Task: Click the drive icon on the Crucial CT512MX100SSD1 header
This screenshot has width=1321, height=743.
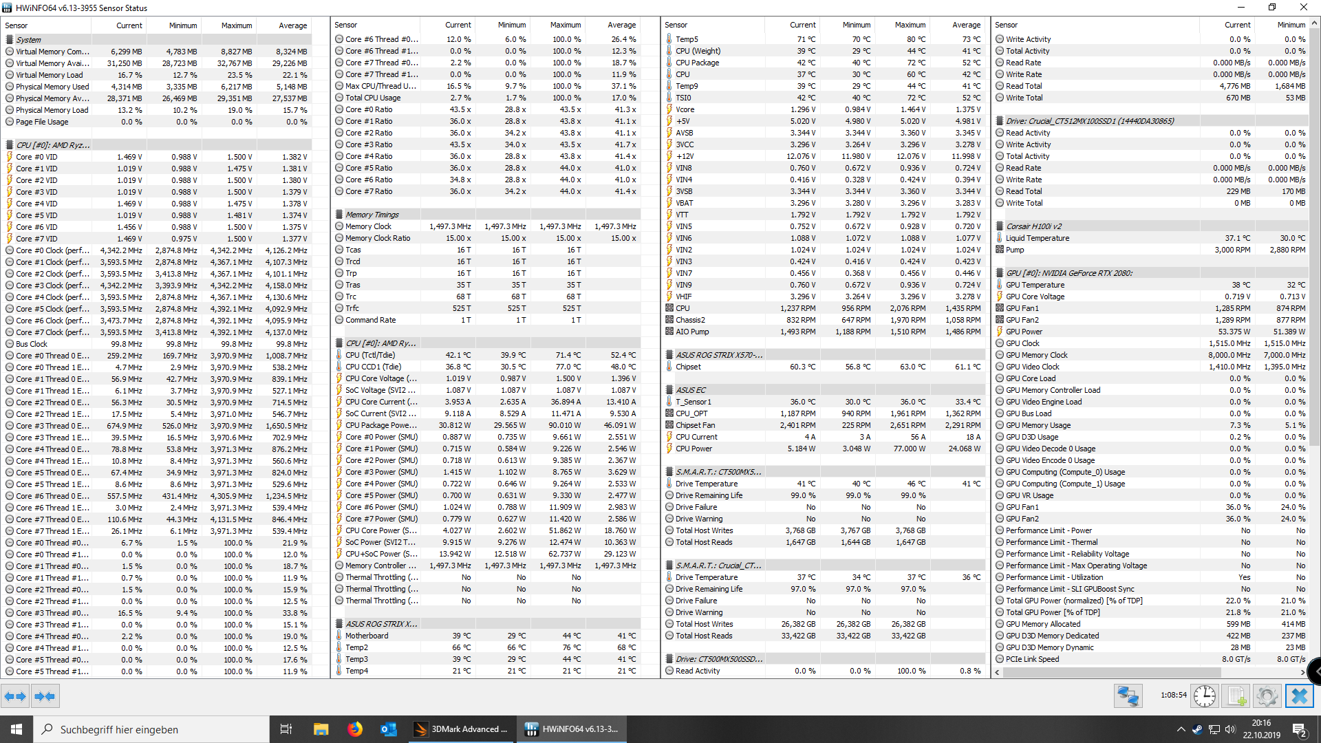Action: [x=999, y=120]
